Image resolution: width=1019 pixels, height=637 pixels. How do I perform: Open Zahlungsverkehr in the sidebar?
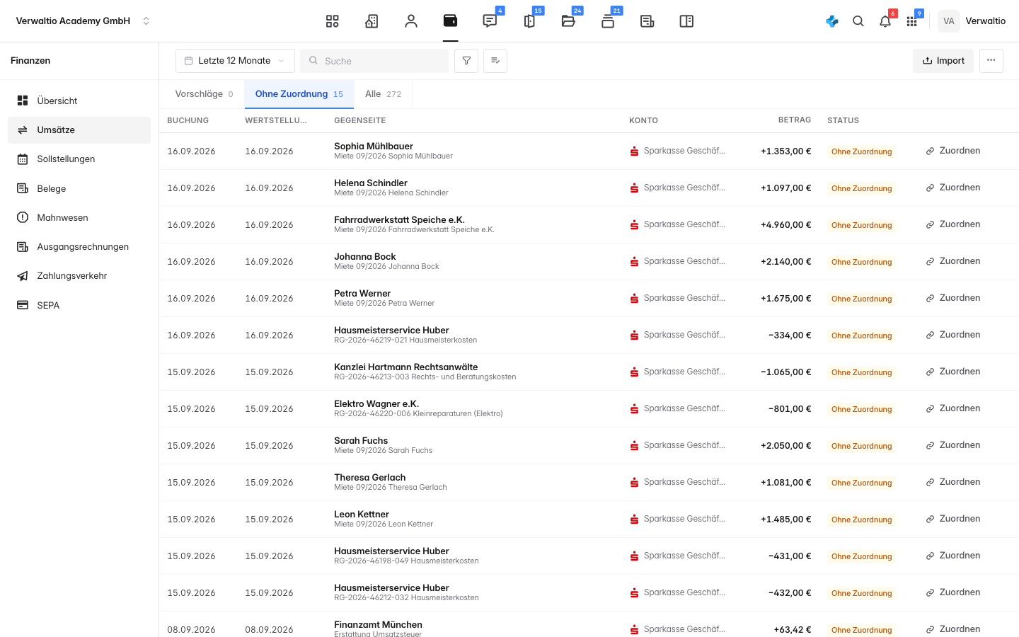79,276
